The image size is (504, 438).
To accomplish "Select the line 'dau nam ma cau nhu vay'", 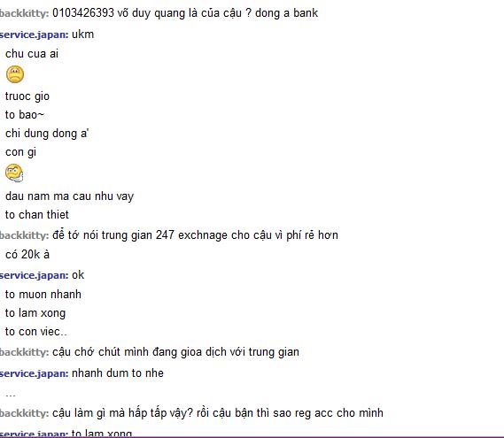I will (69, 196).
